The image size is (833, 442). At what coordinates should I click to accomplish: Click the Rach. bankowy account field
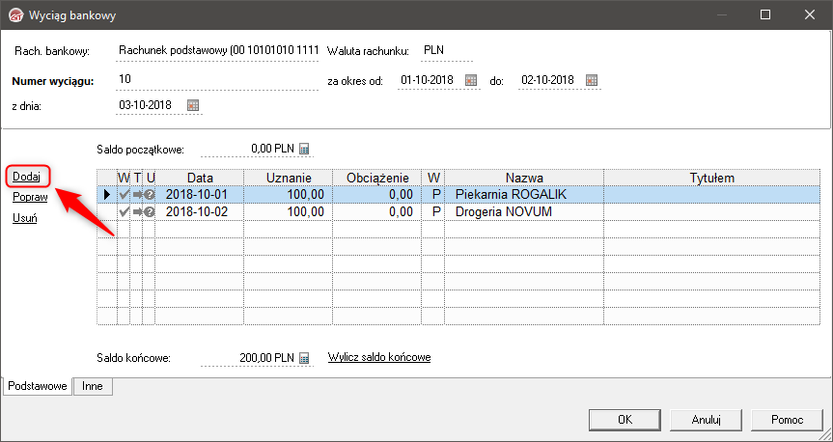[218, 51]
